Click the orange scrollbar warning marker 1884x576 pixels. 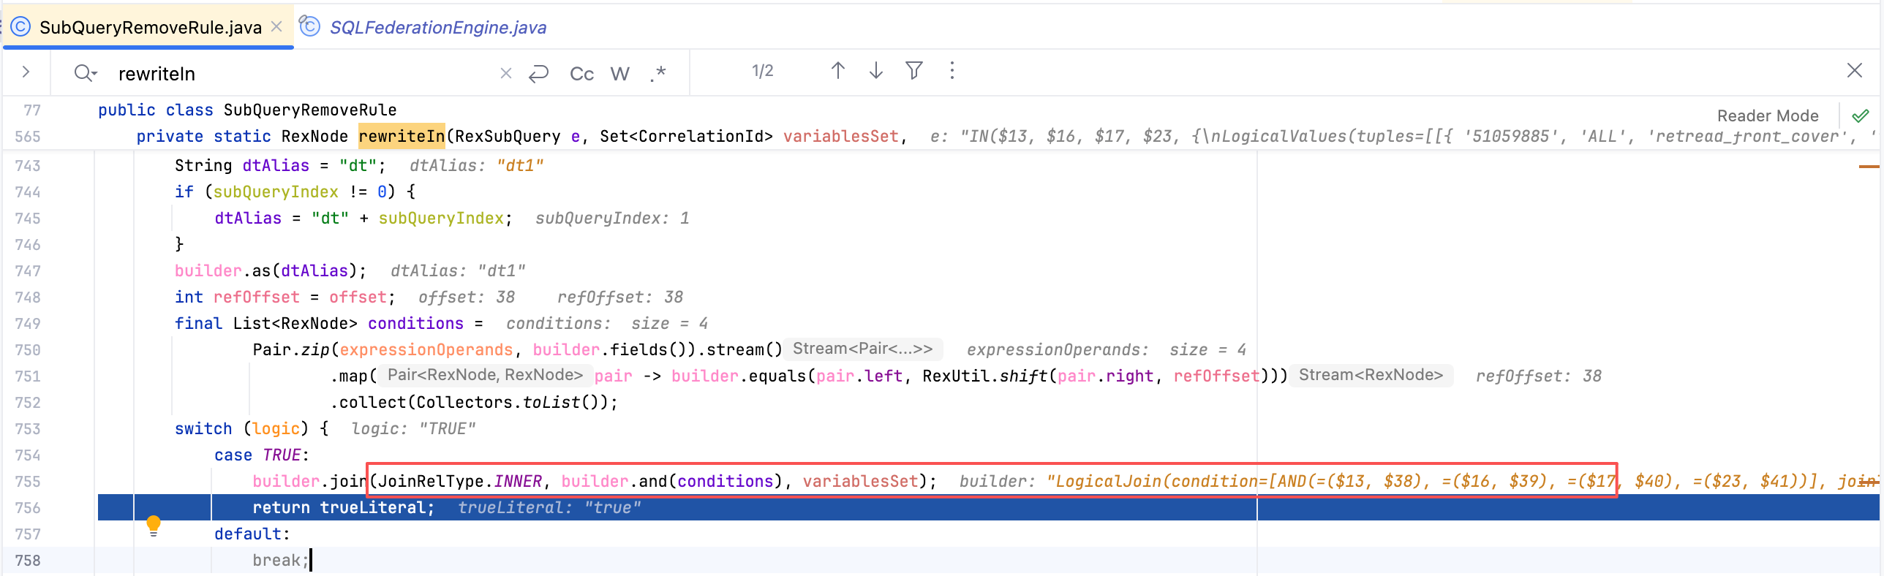1869,167
